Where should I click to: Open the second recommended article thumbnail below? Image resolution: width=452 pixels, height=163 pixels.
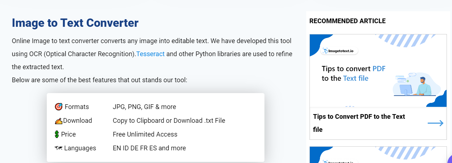pos(378,155)
